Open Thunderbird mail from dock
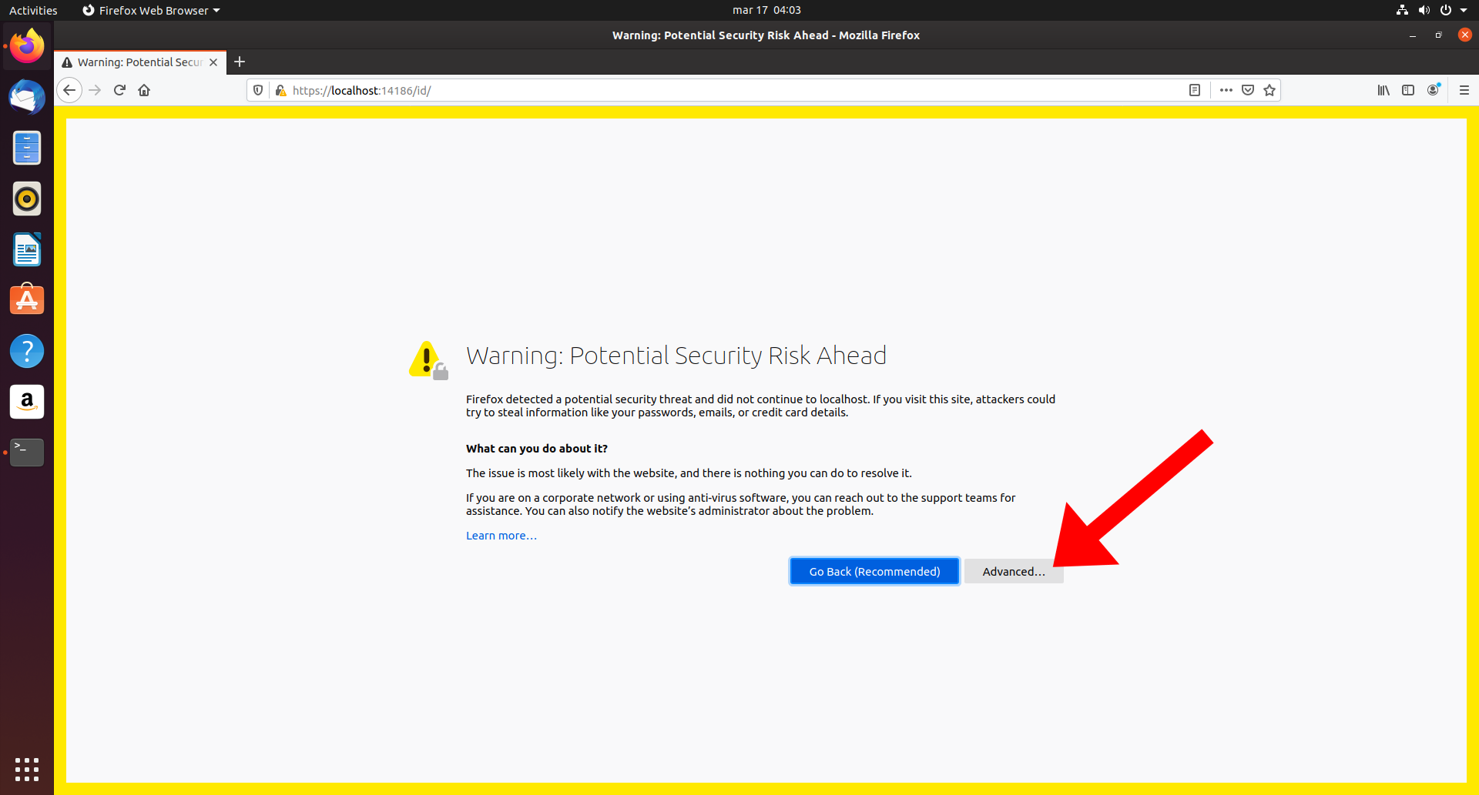This screenshot has width=1479, height=795. pos(27,97)
